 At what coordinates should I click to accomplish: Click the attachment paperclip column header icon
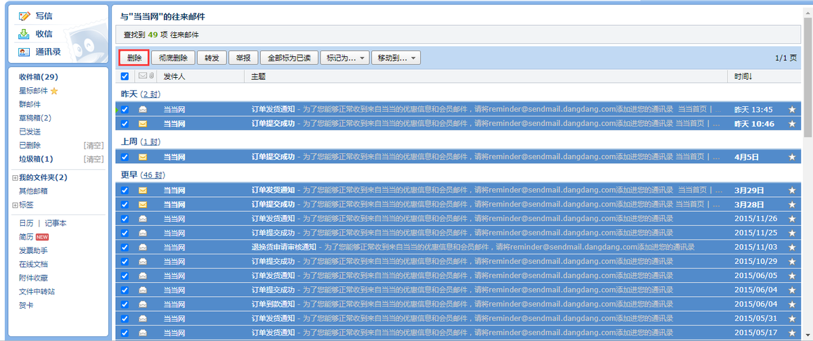point(152,76)
